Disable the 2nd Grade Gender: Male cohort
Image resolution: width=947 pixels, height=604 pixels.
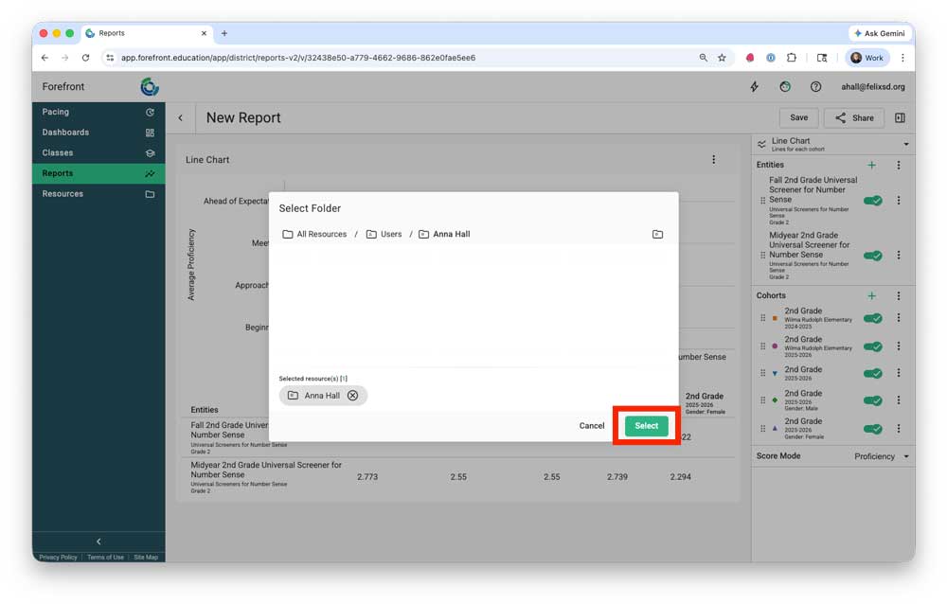point(872,400)
